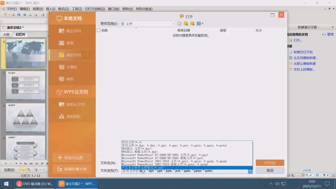
Task: Click 本机上的模板 link
Action: 304,69
